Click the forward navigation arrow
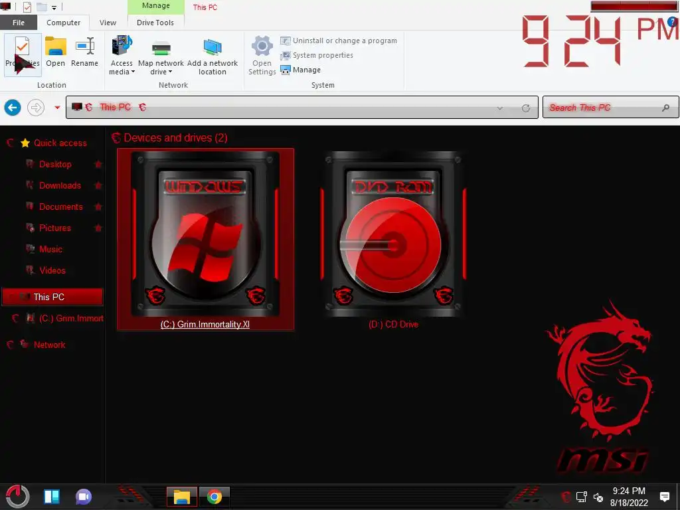The image size is (680, 510). tap(36, 107)
